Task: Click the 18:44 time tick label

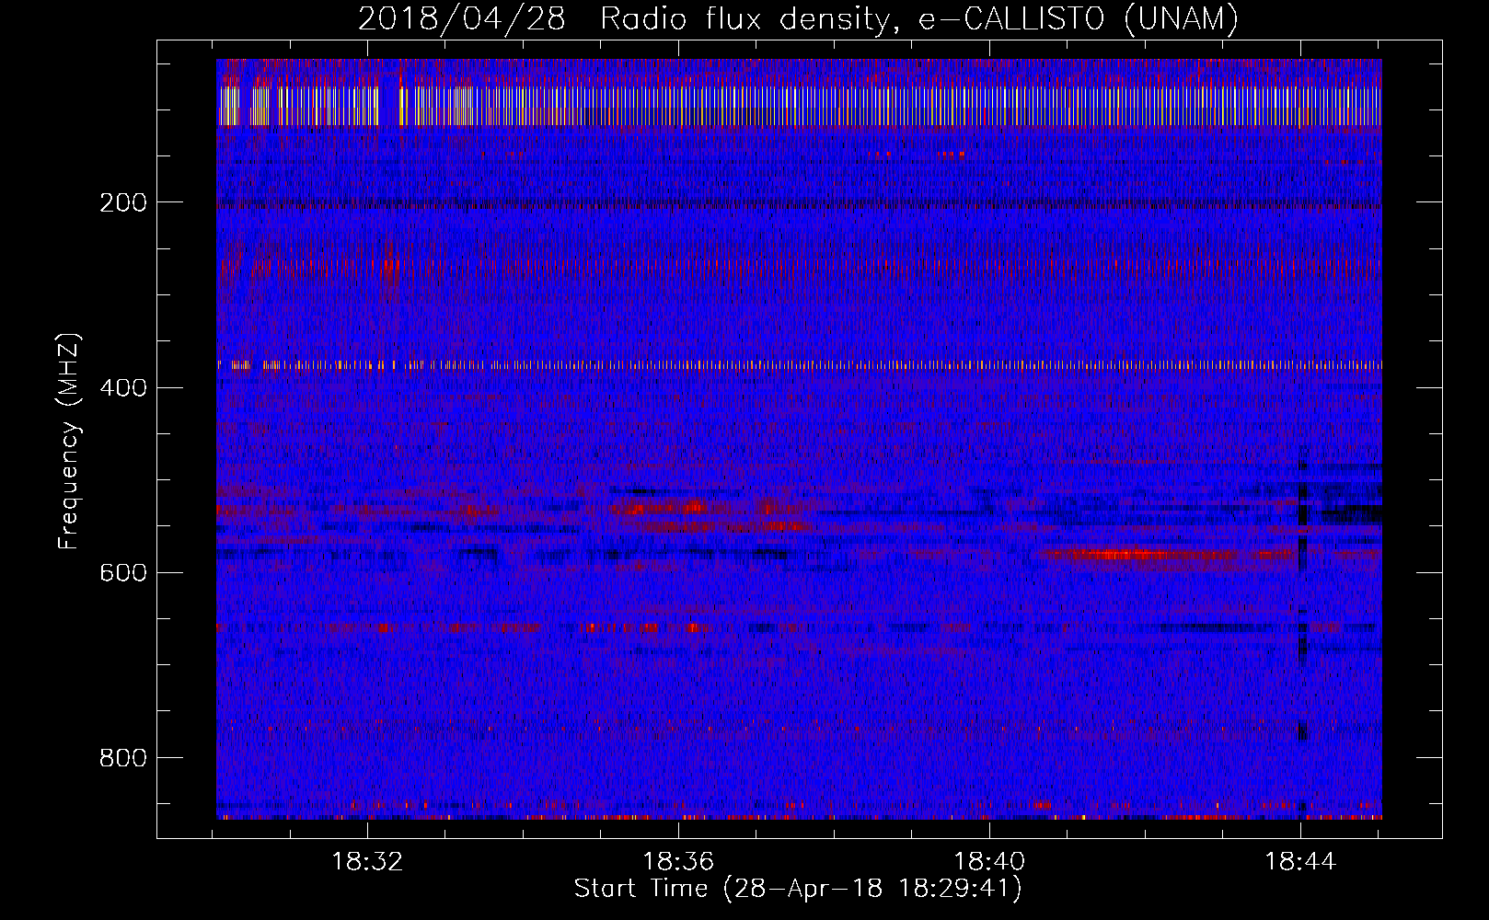Action: [x=1300, y=862]
